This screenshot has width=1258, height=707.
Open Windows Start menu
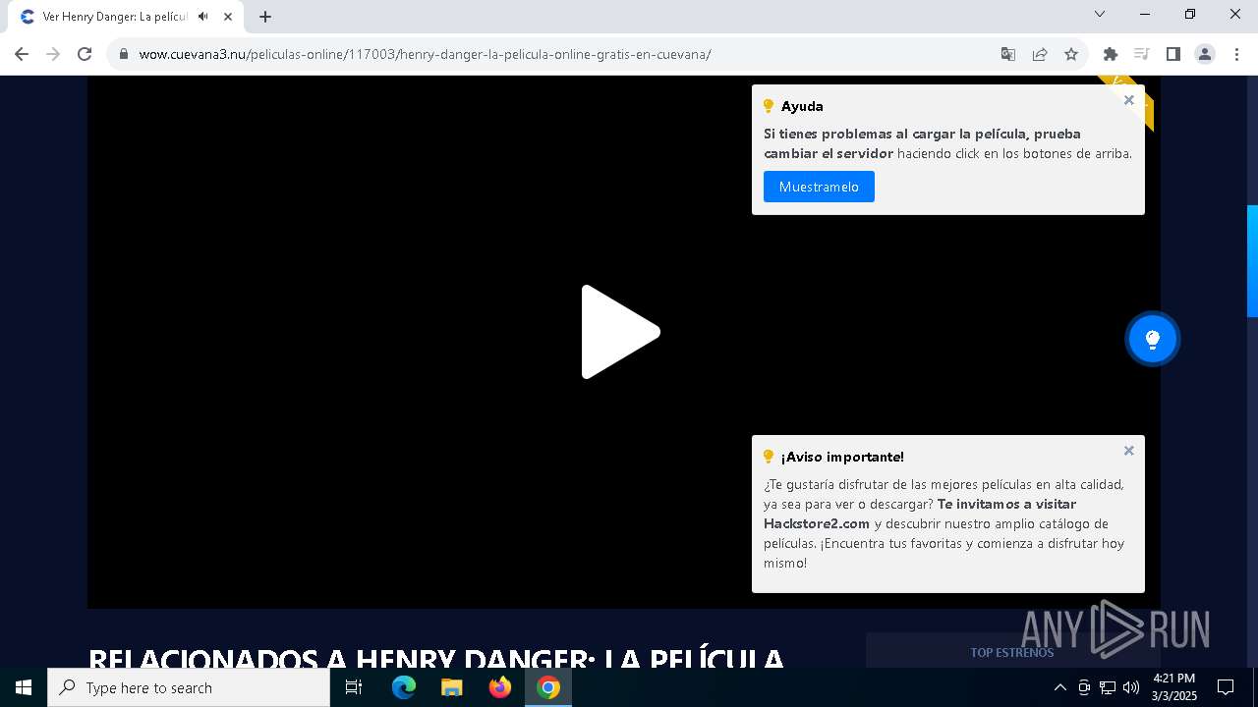(x=24, y=687)
